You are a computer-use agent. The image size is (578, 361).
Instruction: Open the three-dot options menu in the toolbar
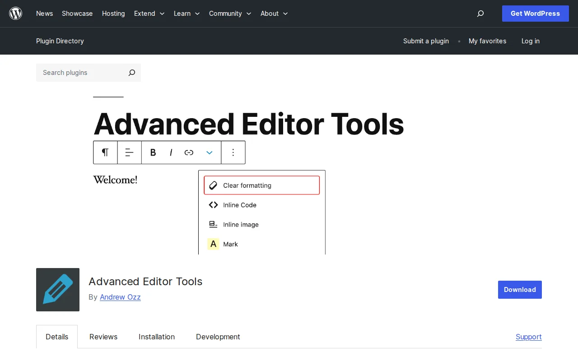(233, 153)
